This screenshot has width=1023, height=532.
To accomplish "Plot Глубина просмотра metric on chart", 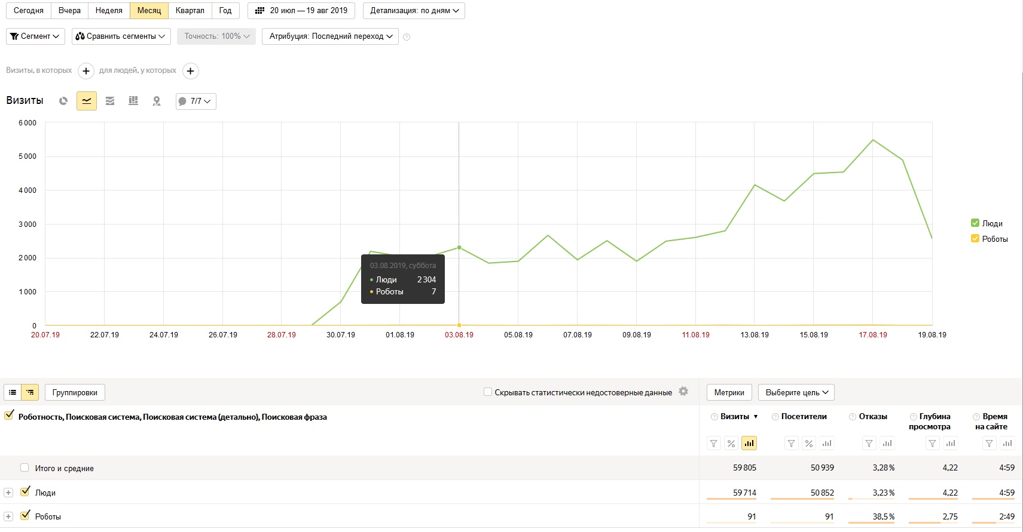I will (x=951, y=443).
